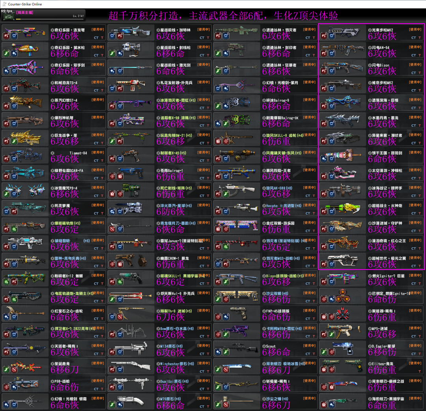
Task: Select blue recovery part icon on 蒸汽幻想ST-4
Action: point(14,106)
